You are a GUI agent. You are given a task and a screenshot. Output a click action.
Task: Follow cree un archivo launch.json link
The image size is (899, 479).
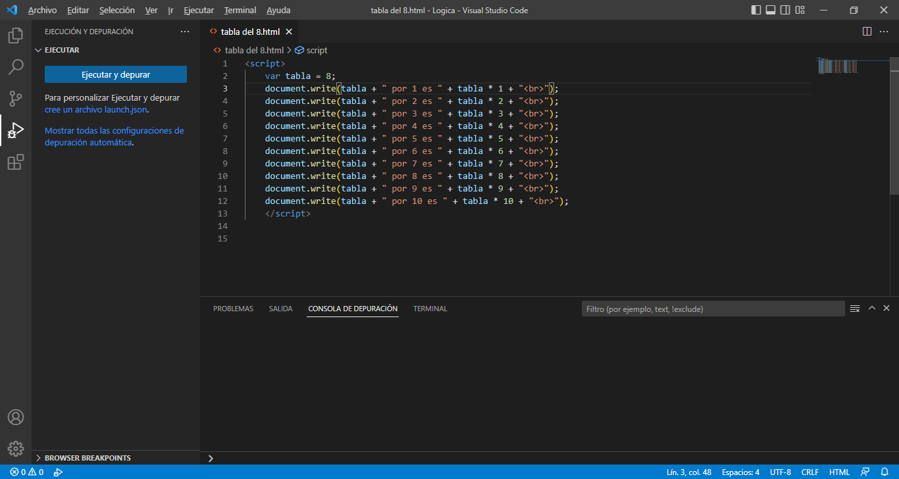[x=96, y=110]
